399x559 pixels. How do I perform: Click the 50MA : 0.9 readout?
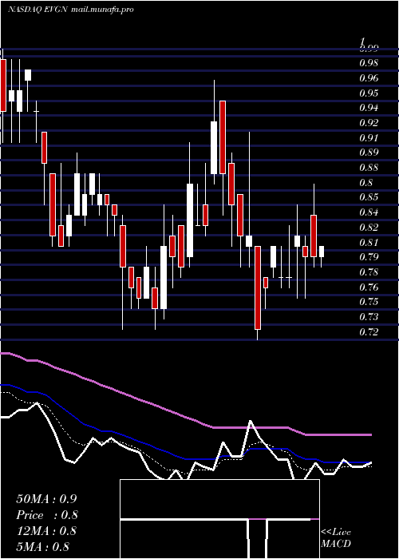tap(46, 499)
